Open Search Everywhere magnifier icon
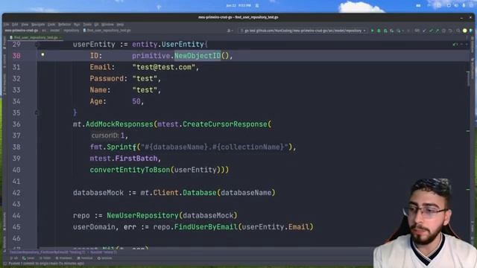Screen dimensions: 477x268 tap(458, 31)
